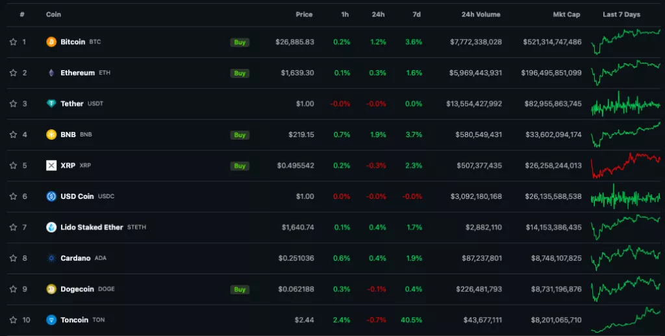Screen dimensions: 665x336
Task: Click the STETH ticker symbol
Action: 136,227
